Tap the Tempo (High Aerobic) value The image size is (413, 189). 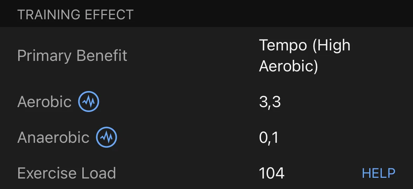(x=305, y=56)
